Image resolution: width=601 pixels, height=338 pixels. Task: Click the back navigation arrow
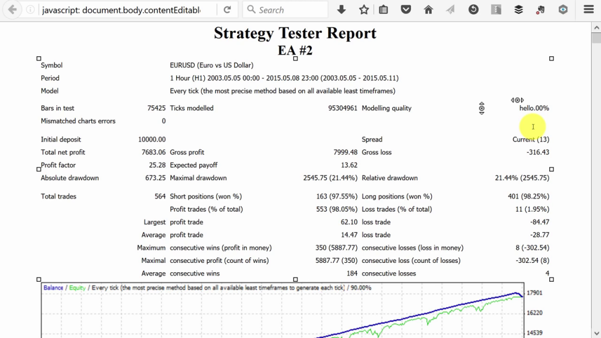[12, 9]
